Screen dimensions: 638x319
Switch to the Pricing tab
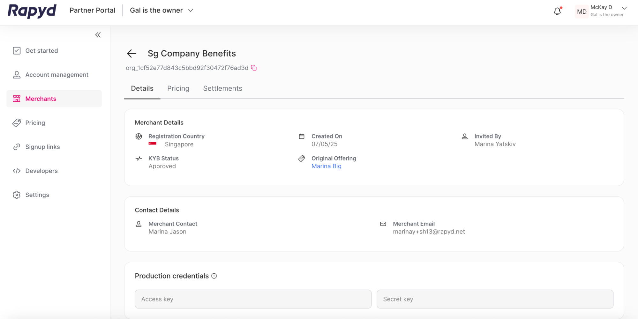click(178, 88)
